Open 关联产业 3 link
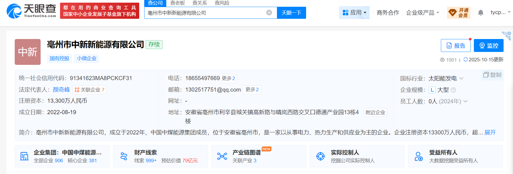This screenshot has width=513, height=174. coord(244,161)
